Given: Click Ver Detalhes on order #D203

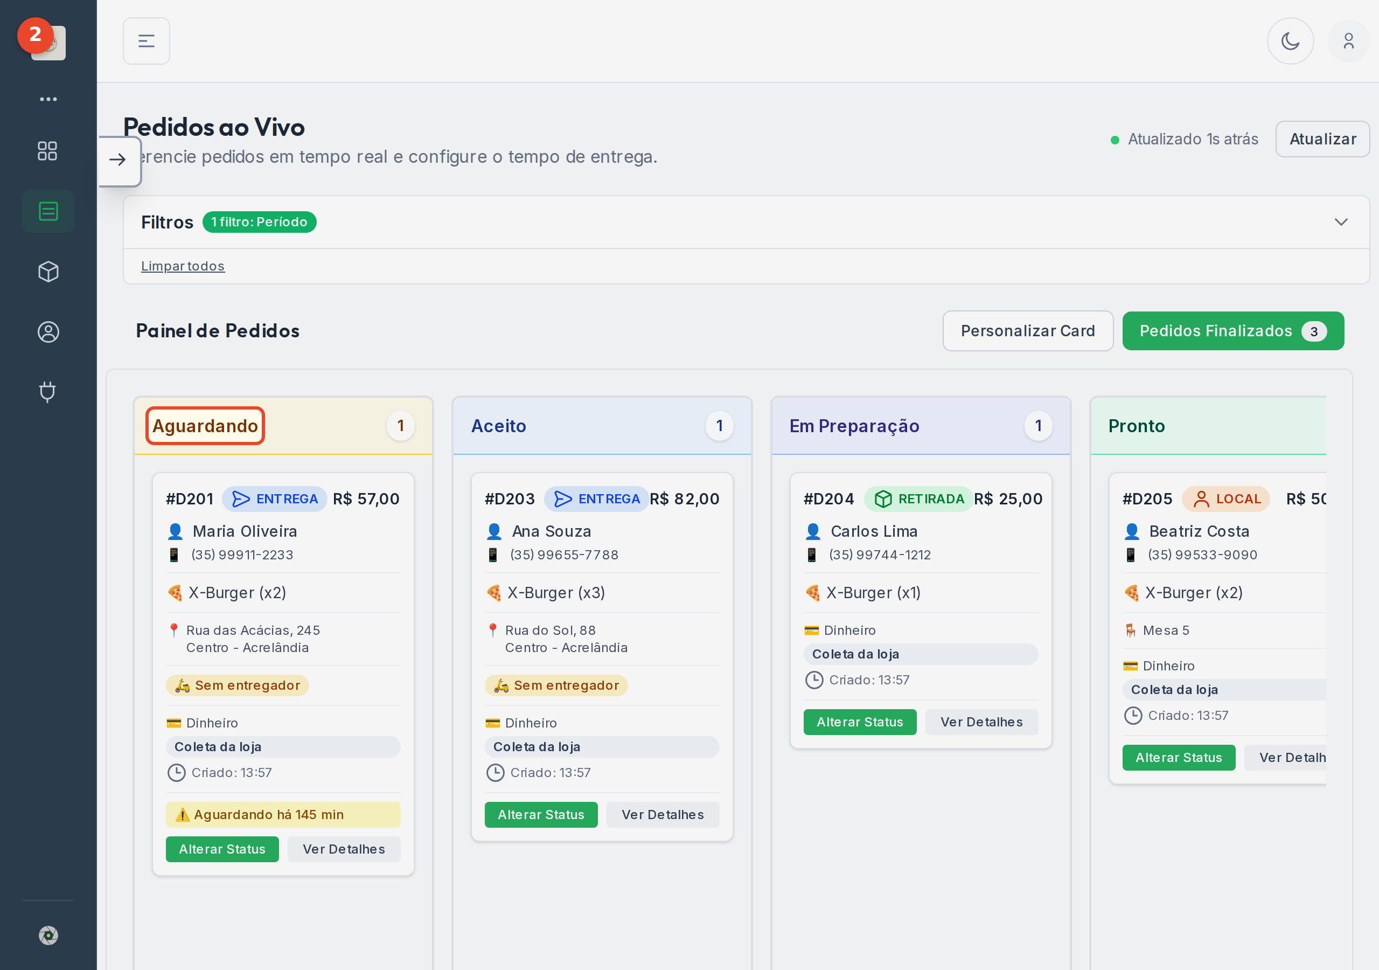Looking at the screenshot, I should [663, 814].
